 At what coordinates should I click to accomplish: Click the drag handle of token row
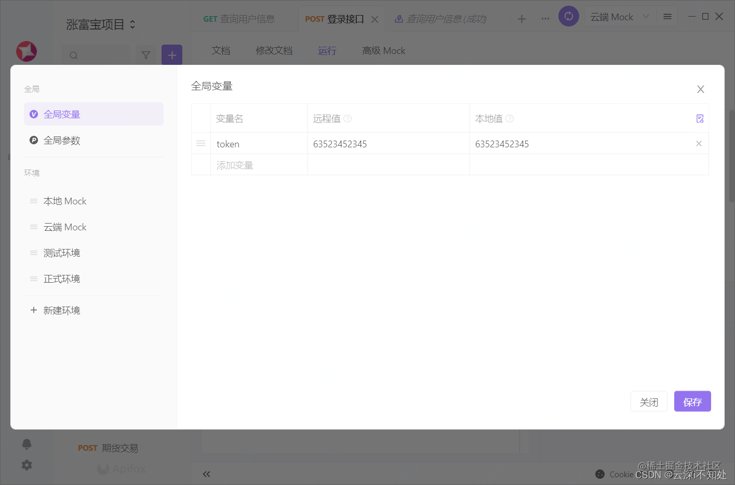click(x=201, y=144)
